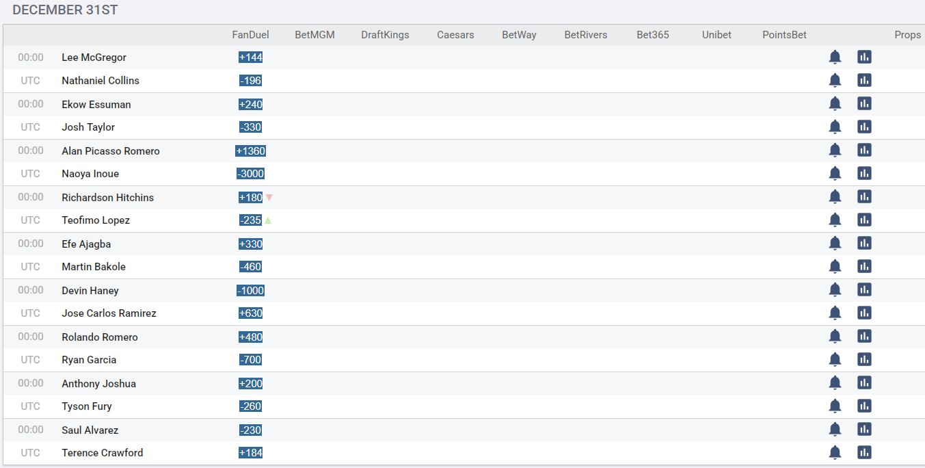The width and height of the screenshot is (925, 468).
Task: Open the chart icon for Naoya Inoue
Action: click(x=864, y=174)
